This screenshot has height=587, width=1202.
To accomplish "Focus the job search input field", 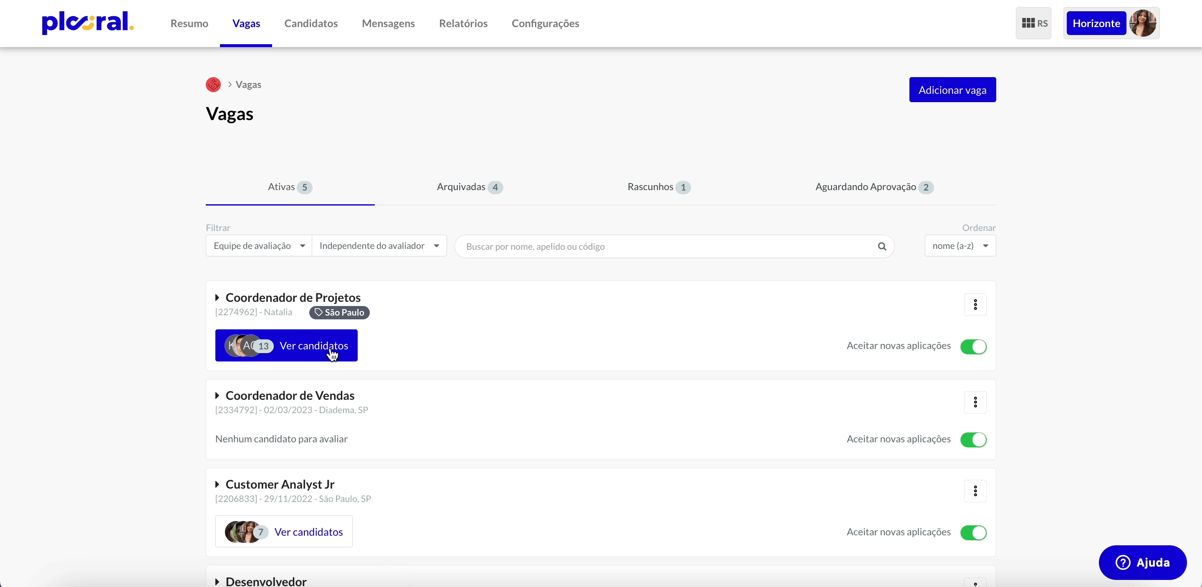I will [x=674, y=246].
